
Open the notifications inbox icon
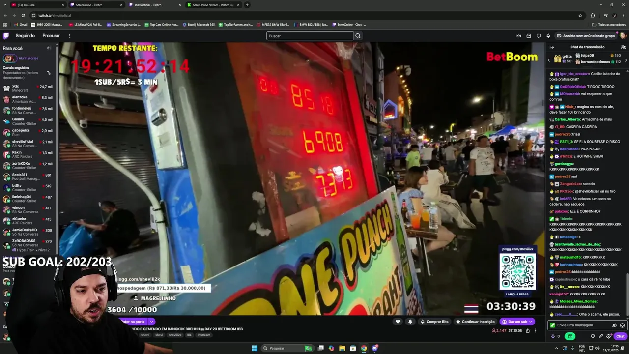point(529,36)
